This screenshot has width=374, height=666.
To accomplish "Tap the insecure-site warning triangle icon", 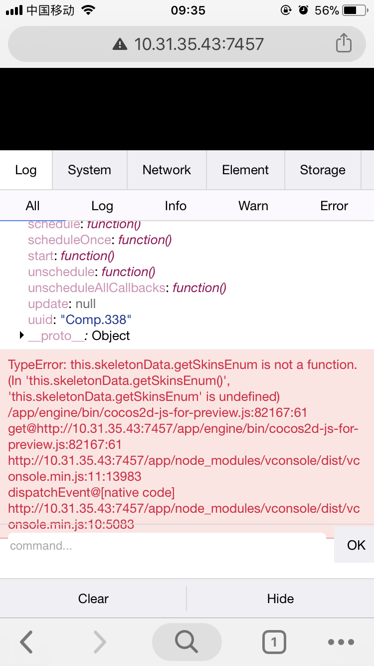I will coord(120,44).
